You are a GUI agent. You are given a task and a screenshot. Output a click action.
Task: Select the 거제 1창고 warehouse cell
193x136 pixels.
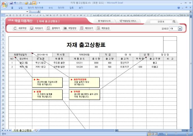(x=41, y=67)
